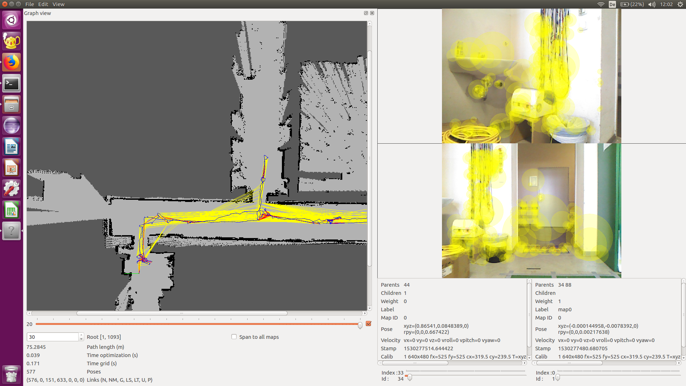Image resolution: width=686 pixels, height=386 pixels.
Task: Click the Wi-Fi indicator in top panel
Action: [x=601, y=4]
